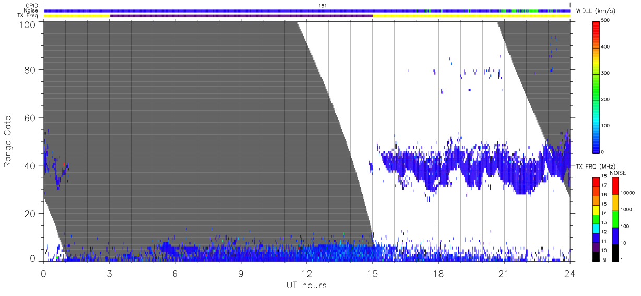The width and height of the screenshot is (641, 296).
Task: Click the blue Noise strip above the plot
Action: point(307,10)
